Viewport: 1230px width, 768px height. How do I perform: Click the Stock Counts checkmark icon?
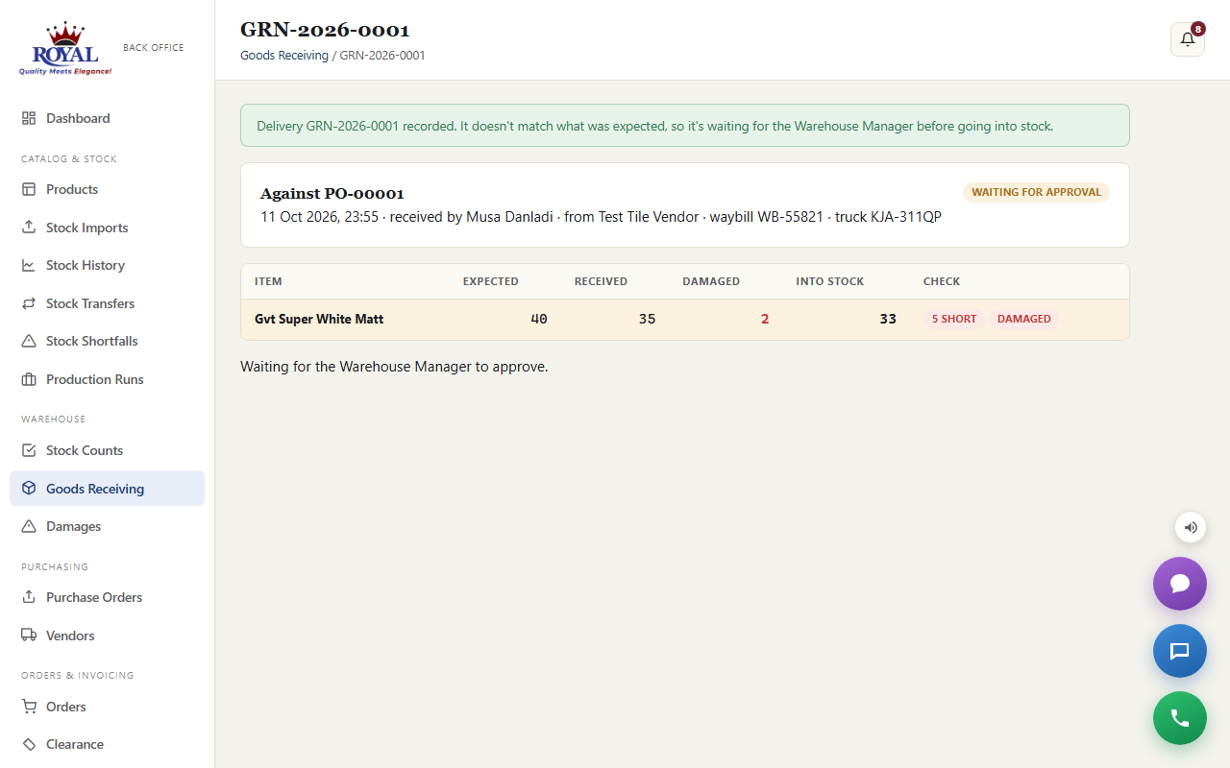point(29,450)
